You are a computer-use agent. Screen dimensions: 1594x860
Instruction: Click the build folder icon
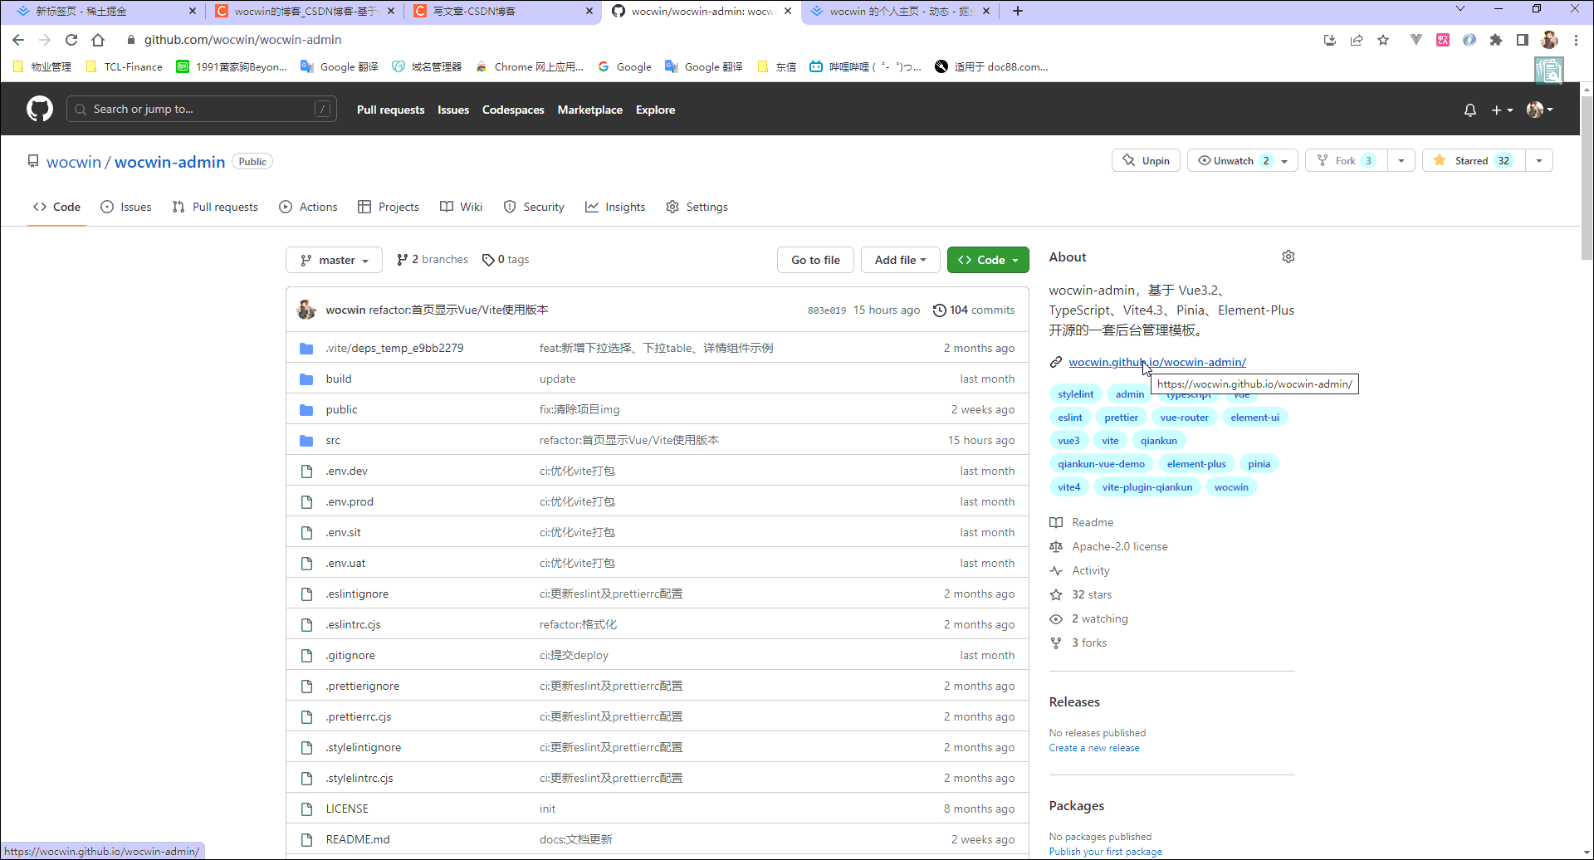coord(306,379)
